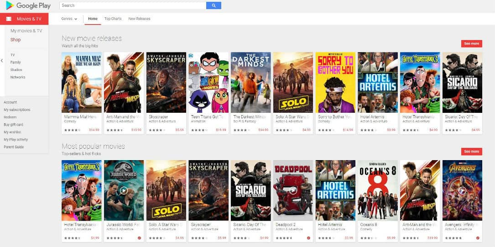Open My wishlist
The image size is (495, 247).
[x=13, y=132]
